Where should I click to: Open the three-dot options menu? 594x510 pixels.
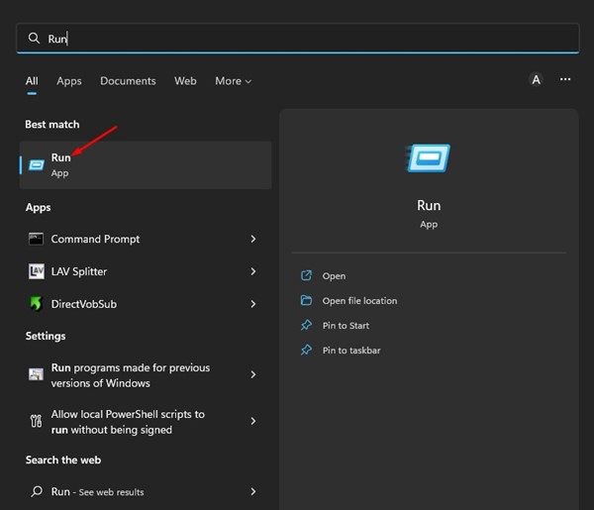click(565, 80)
